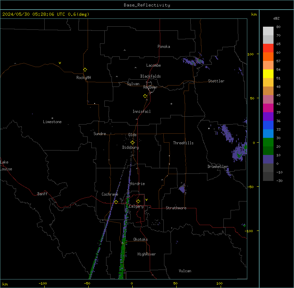Viewport: 294px width, 288px height.
Task: Click the ThreeHills label
Action: tap(183, 143)
